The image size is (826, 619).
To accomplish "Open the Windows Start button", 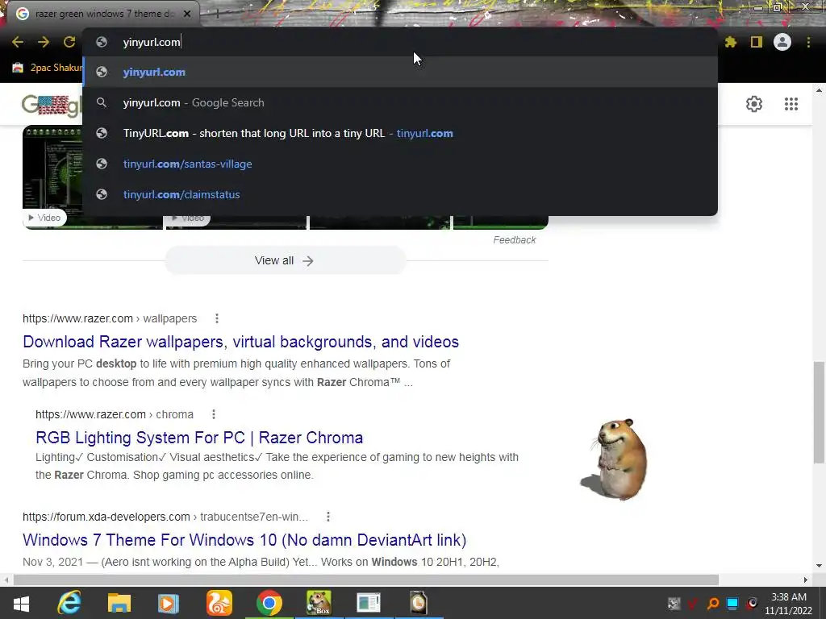I will (x=21, y=603).
